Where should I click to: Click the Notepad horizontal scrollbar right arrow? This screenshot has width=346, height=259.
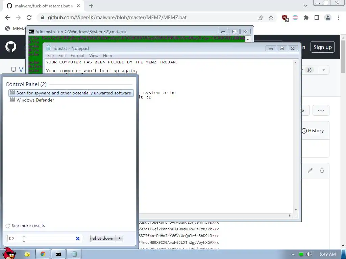[290, 216]
